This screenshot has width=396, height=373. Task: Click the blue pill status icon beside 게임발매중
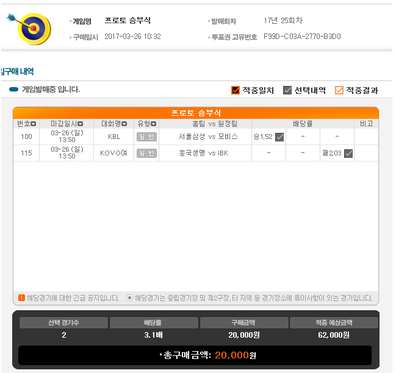pyautogui.click(x=13, y=89)
